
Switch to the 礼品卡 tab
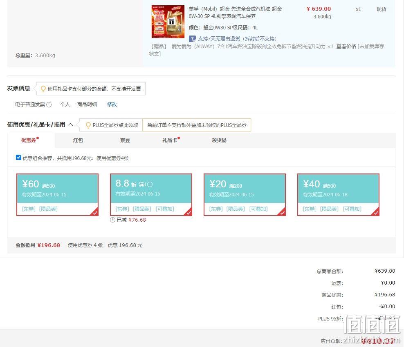coord(170,140)
